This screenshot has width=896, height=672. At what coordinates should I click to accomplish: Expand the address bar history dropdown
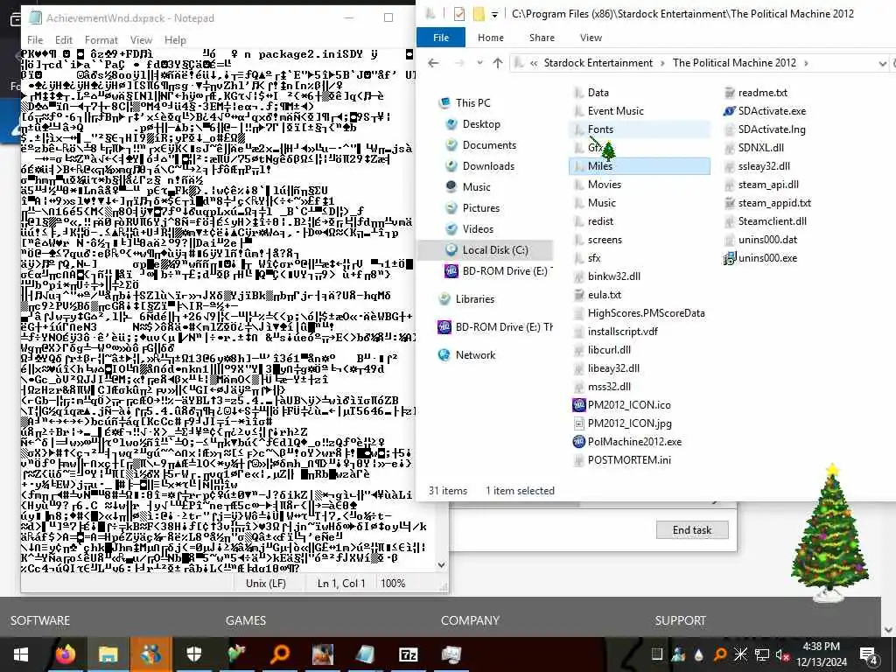(x=882, y=63)
